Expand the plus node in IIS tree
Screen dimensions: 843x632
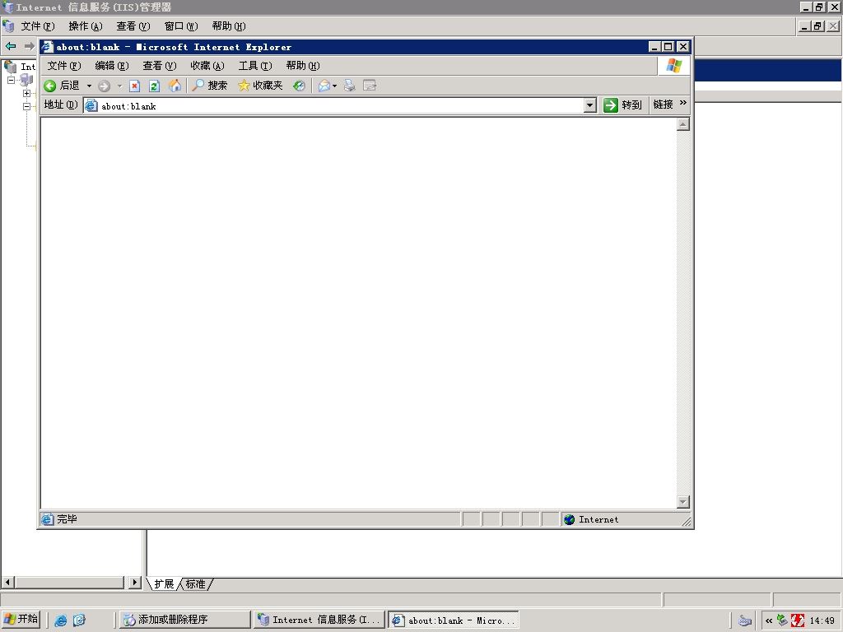coord(26,94)
